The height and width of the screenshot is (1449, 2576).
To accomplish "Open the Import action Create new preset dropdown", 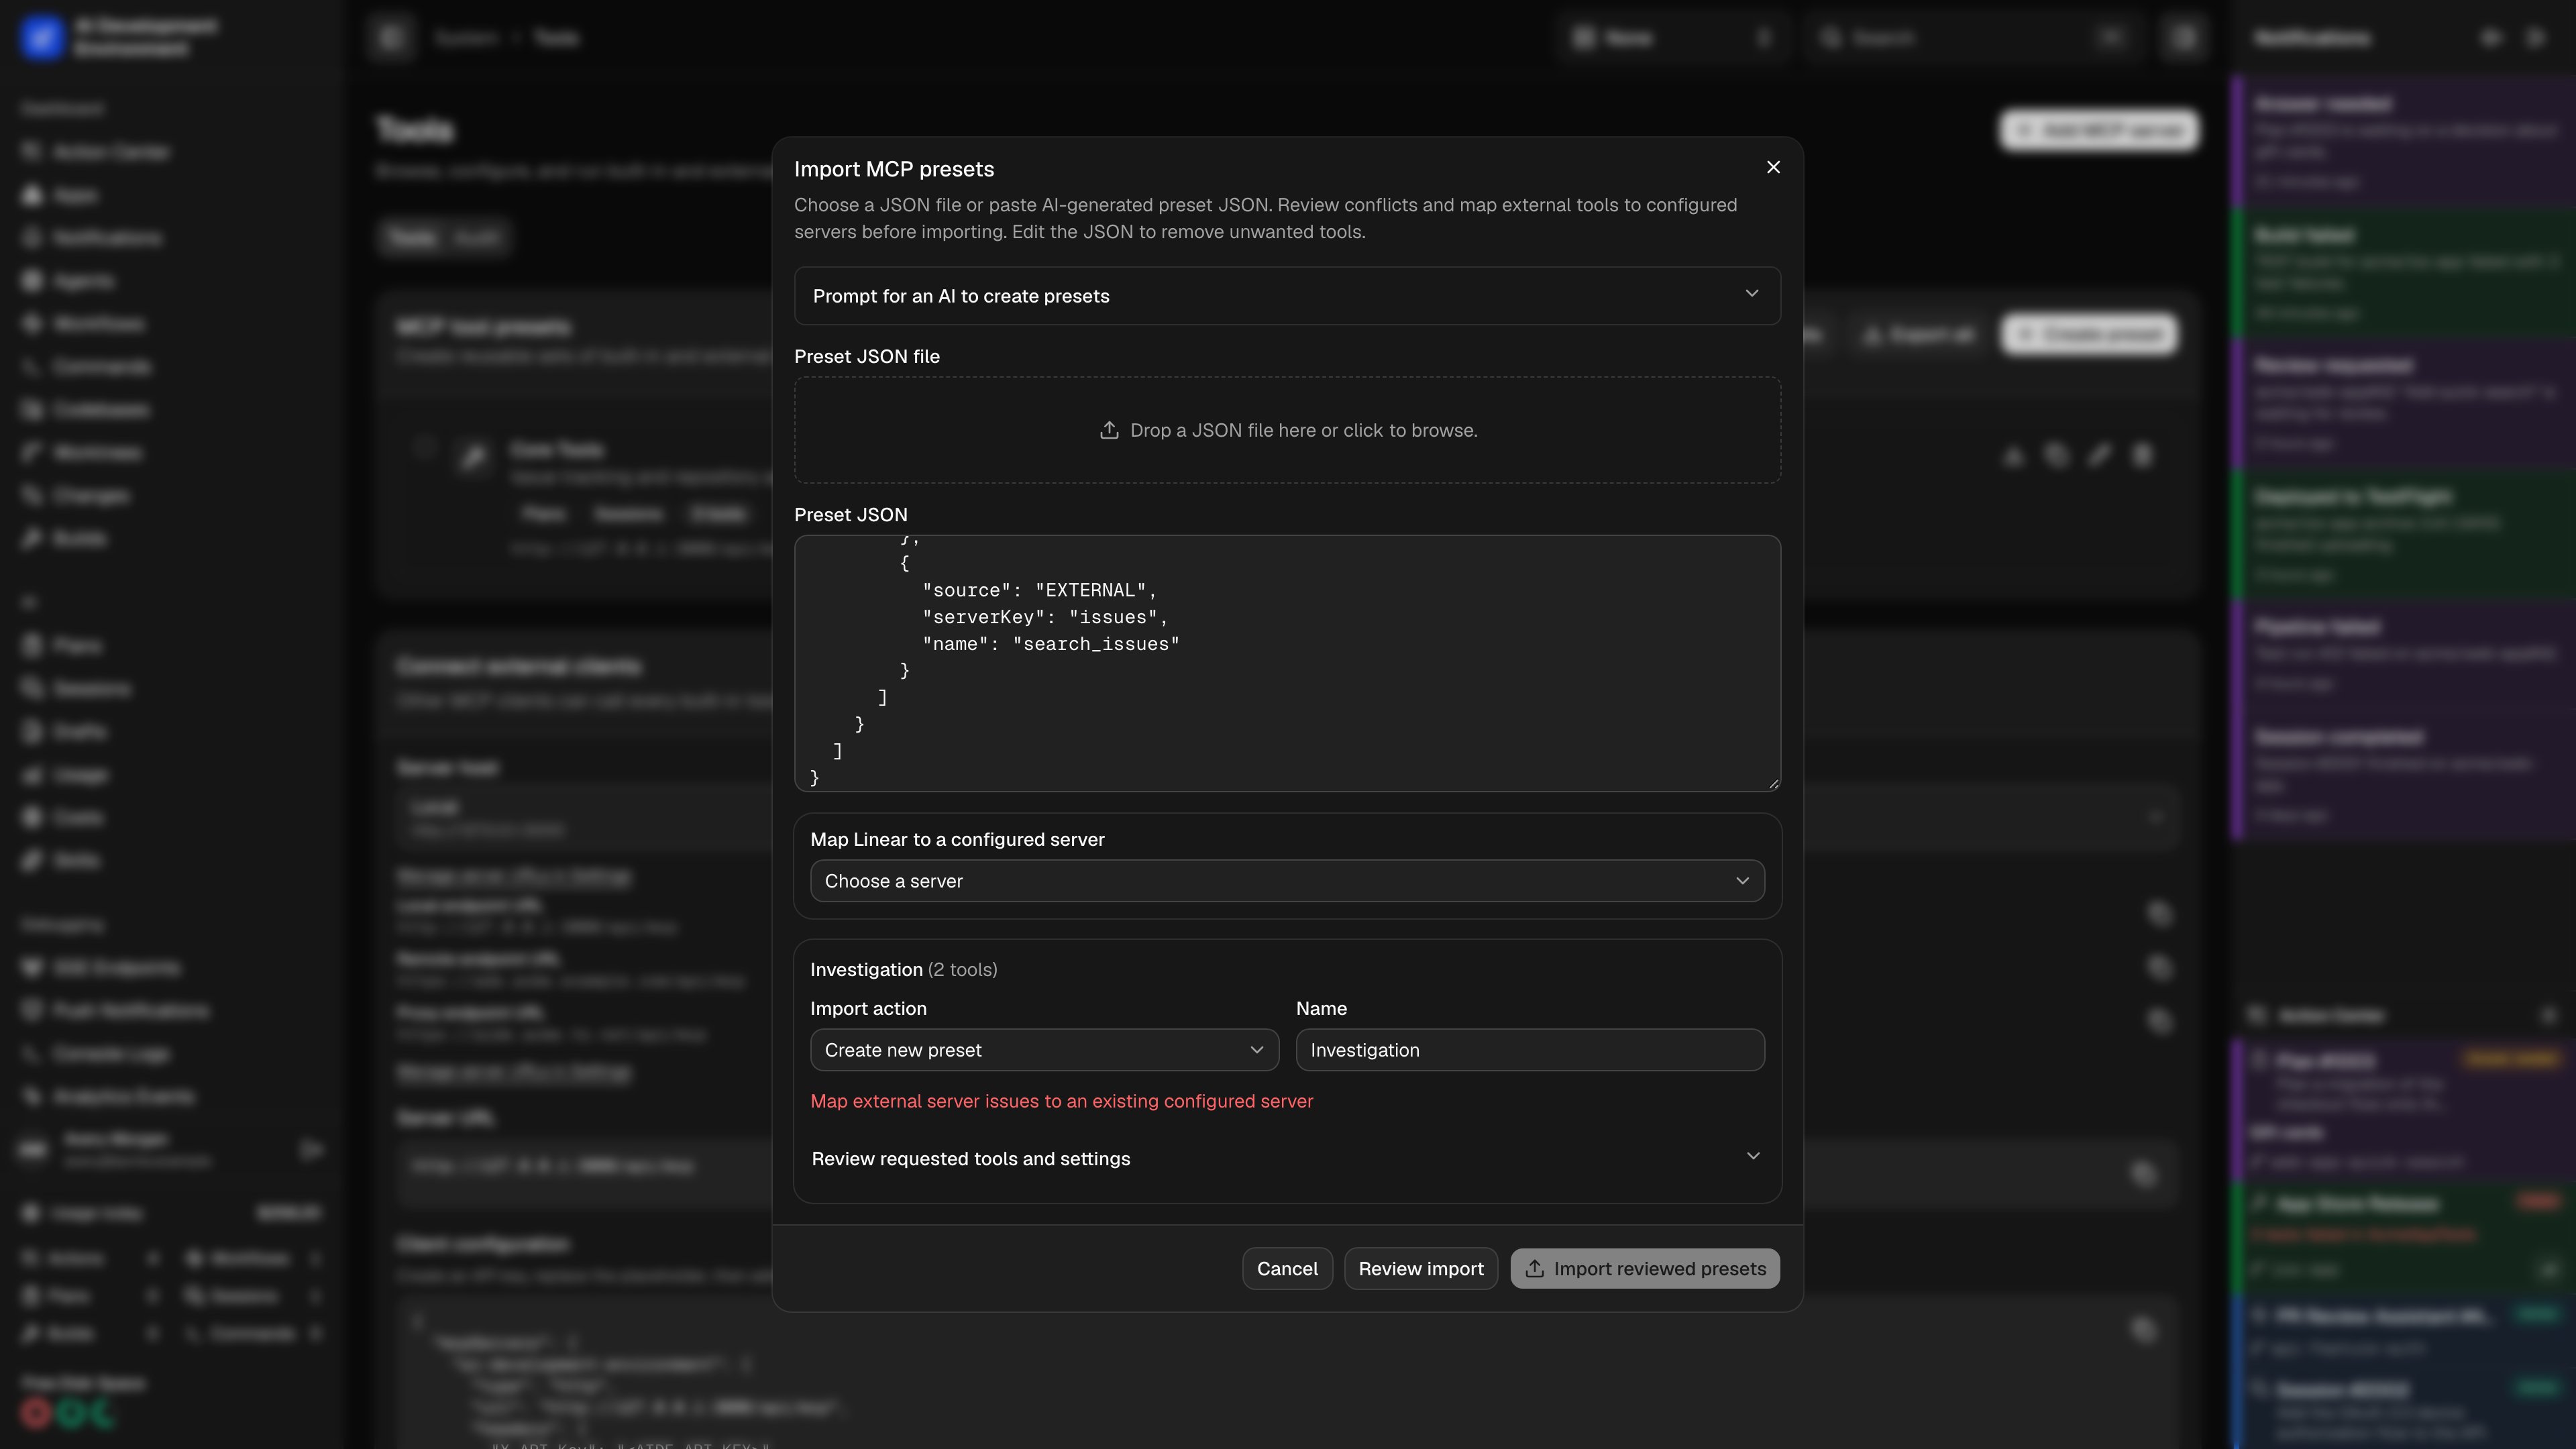I will click(x=1044, y=1050).
